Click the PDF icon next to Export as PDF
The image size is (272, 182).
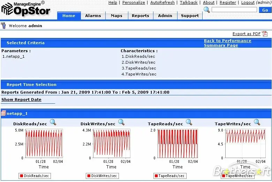click(x=265, y=34)
